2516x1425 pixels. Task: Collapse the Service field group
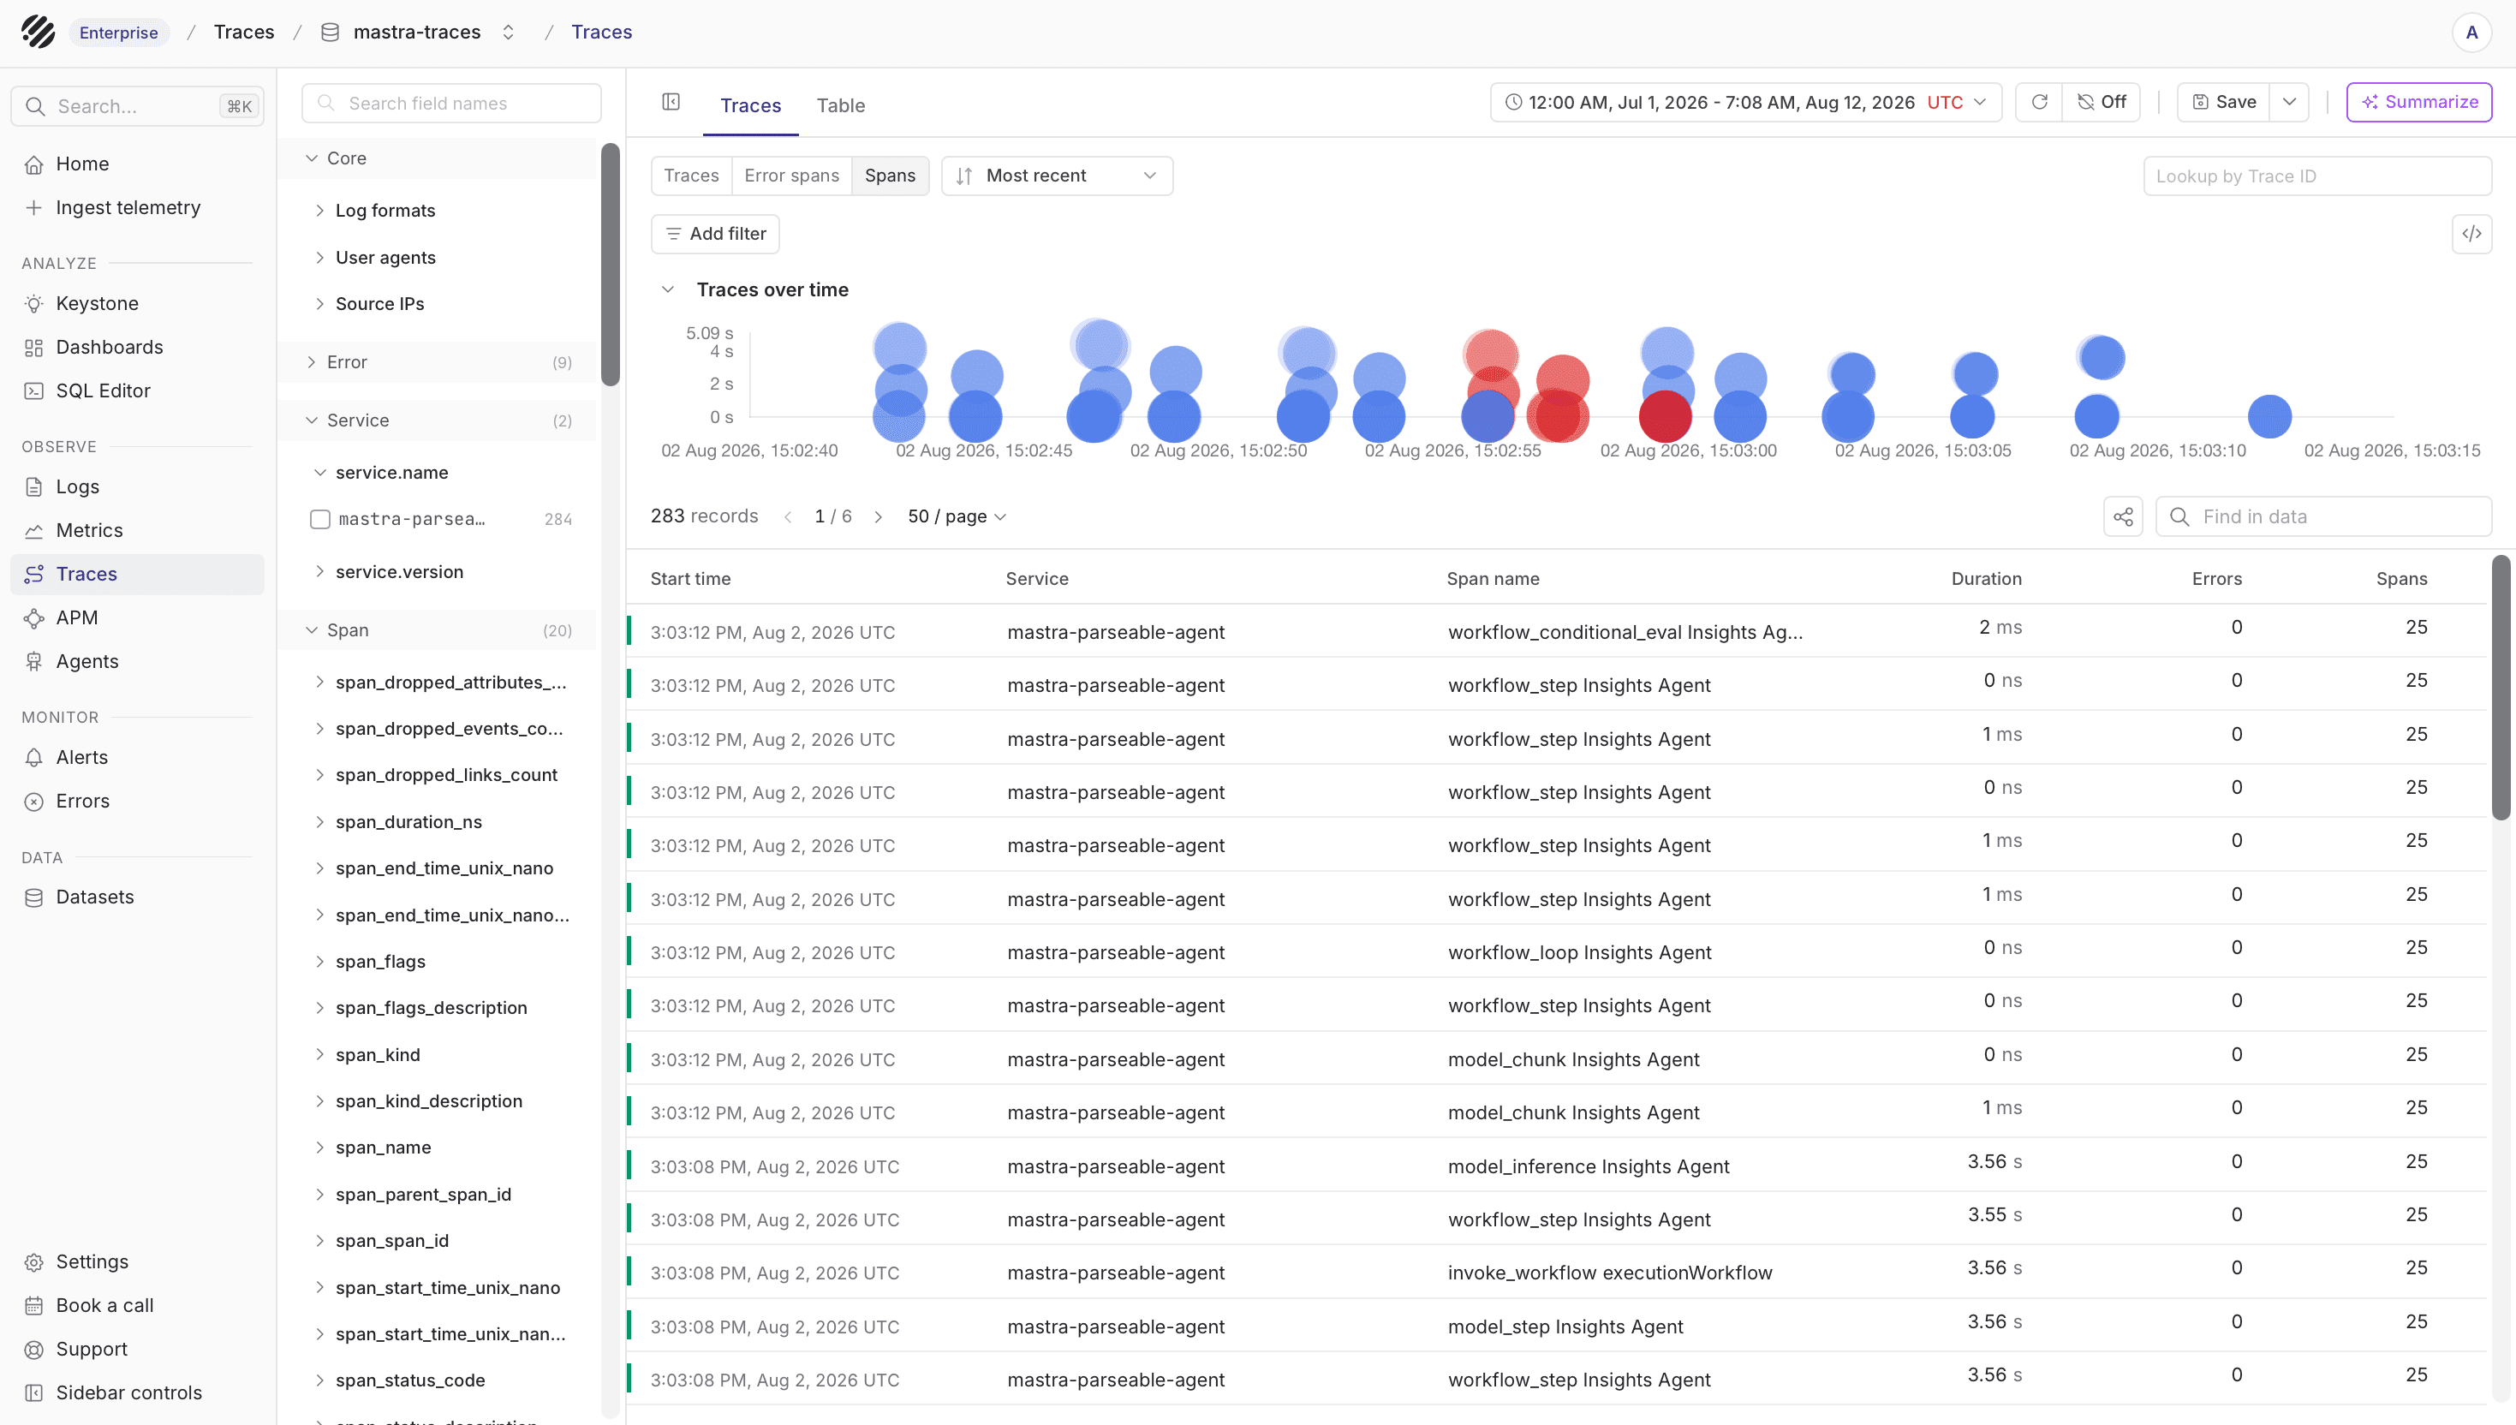pos(438,420)
